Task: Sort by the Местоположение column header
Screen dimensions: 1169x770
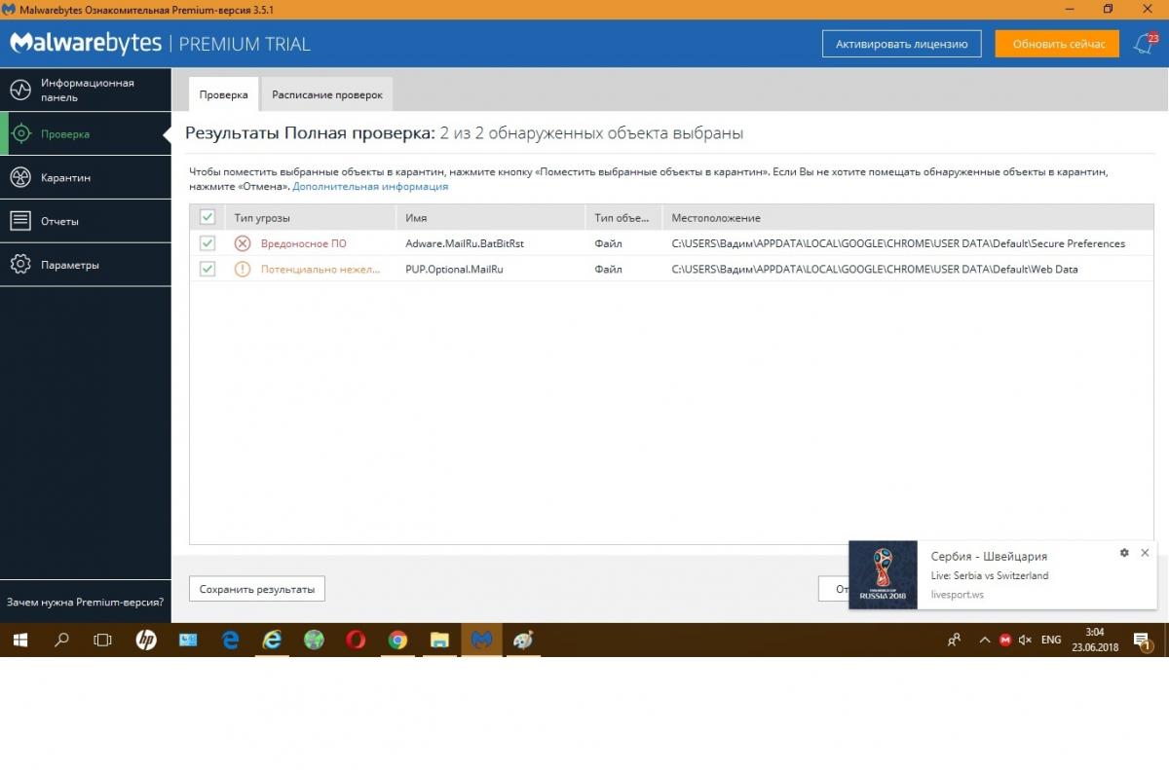Action: pos(908,218)
